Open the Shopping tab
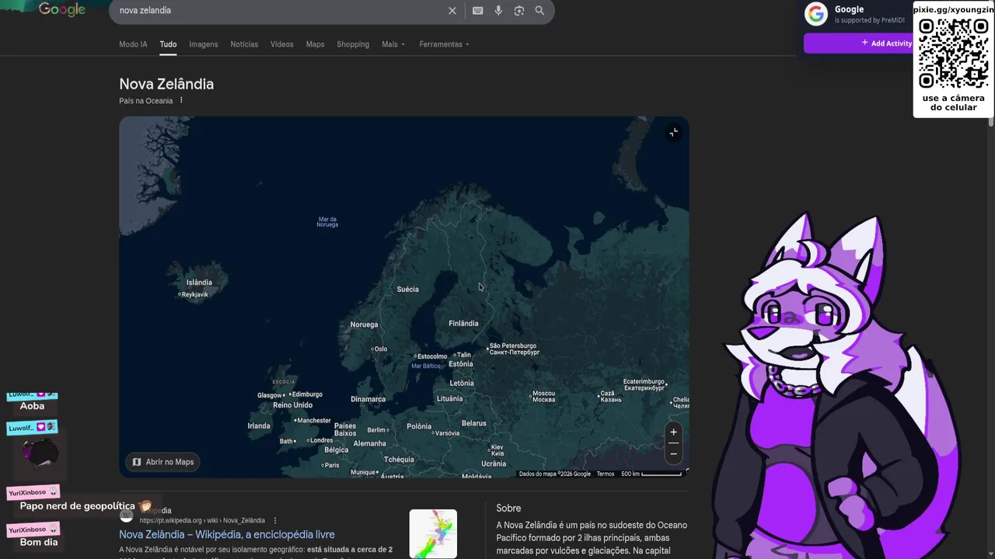Image resolution: width=995 pixels, height=559 pixels. 353,44
